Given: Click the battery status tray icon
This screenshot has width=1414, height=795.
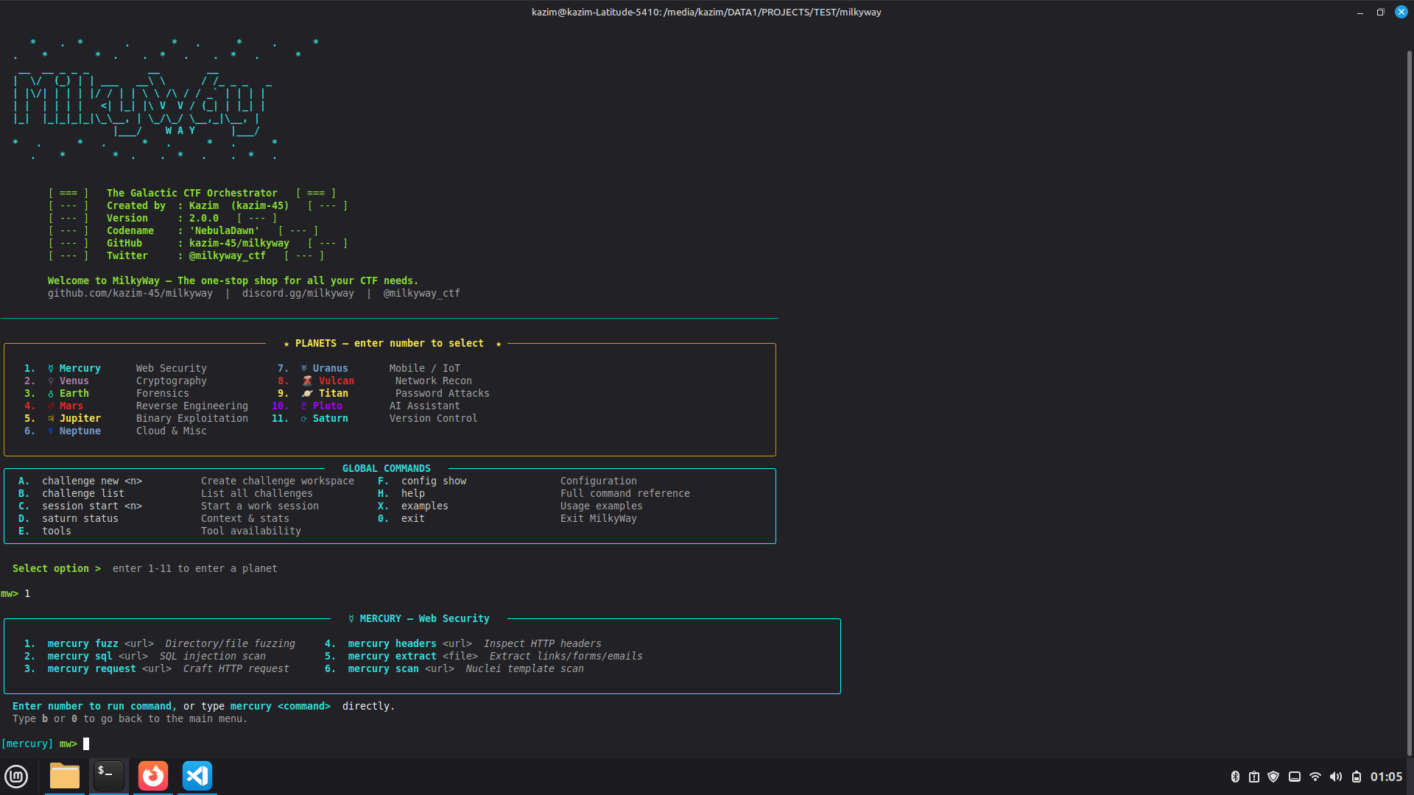Looking at the screenshot, I should tap(1357, 777).
